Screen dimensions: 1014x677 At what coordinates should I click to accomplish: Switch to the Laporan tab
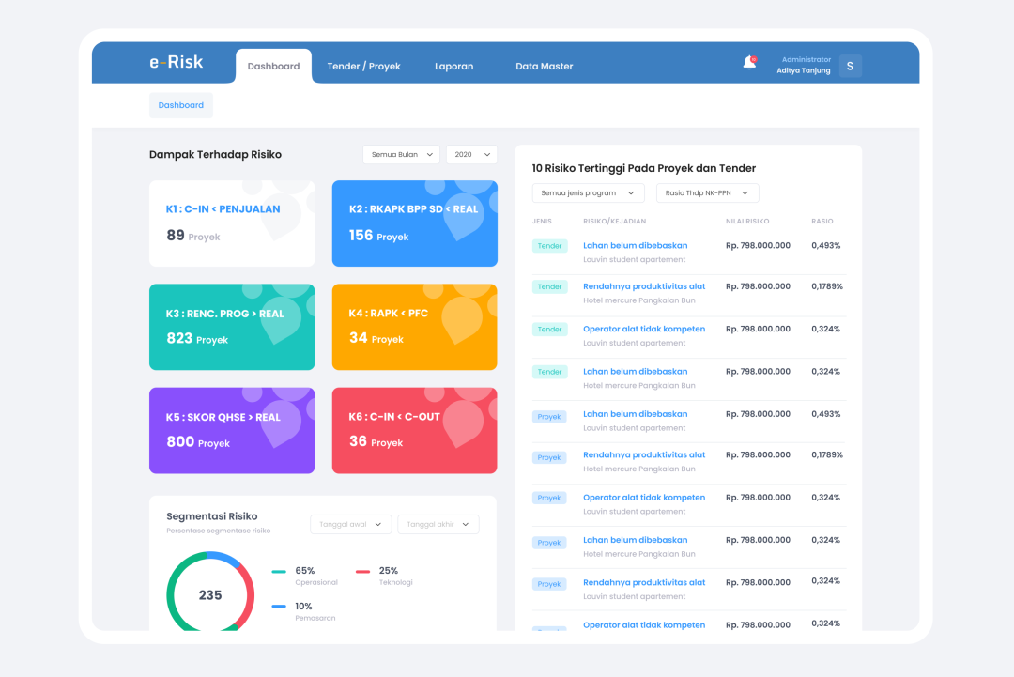coord(453,67)
